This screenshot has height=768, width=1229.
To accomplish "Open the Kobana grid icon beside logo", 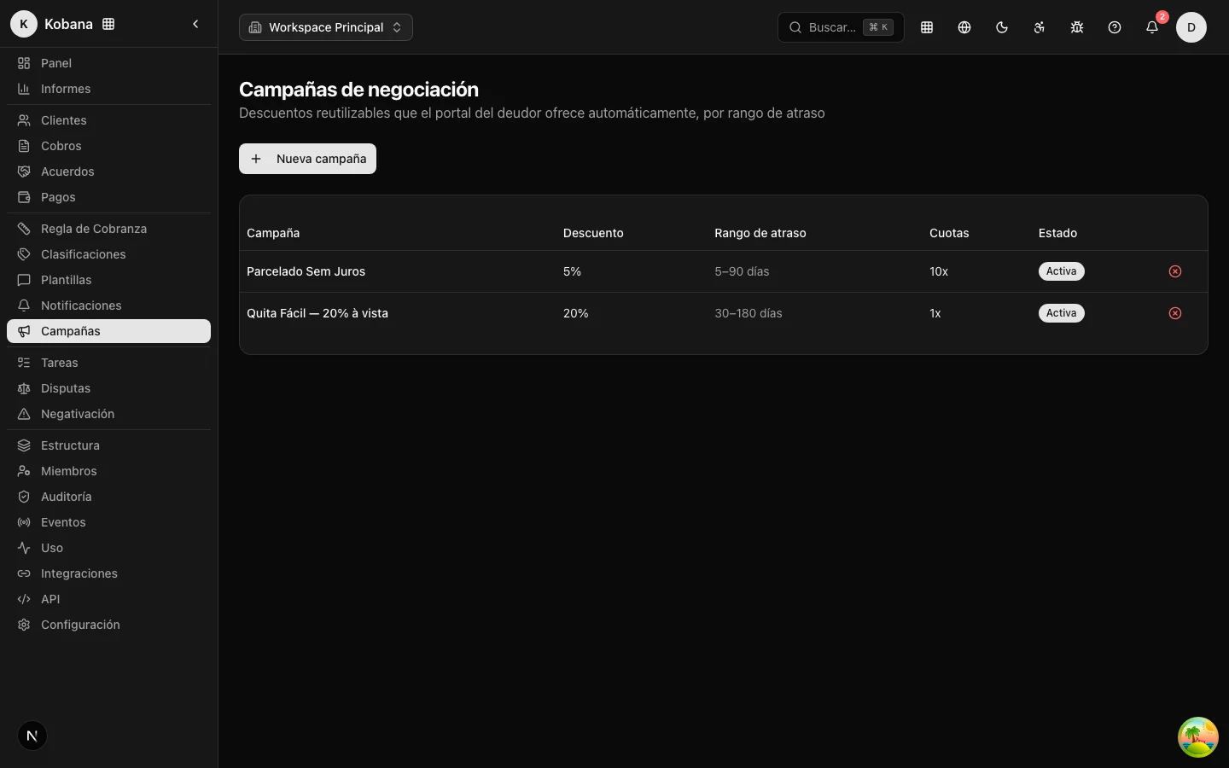I will point(108,24).
